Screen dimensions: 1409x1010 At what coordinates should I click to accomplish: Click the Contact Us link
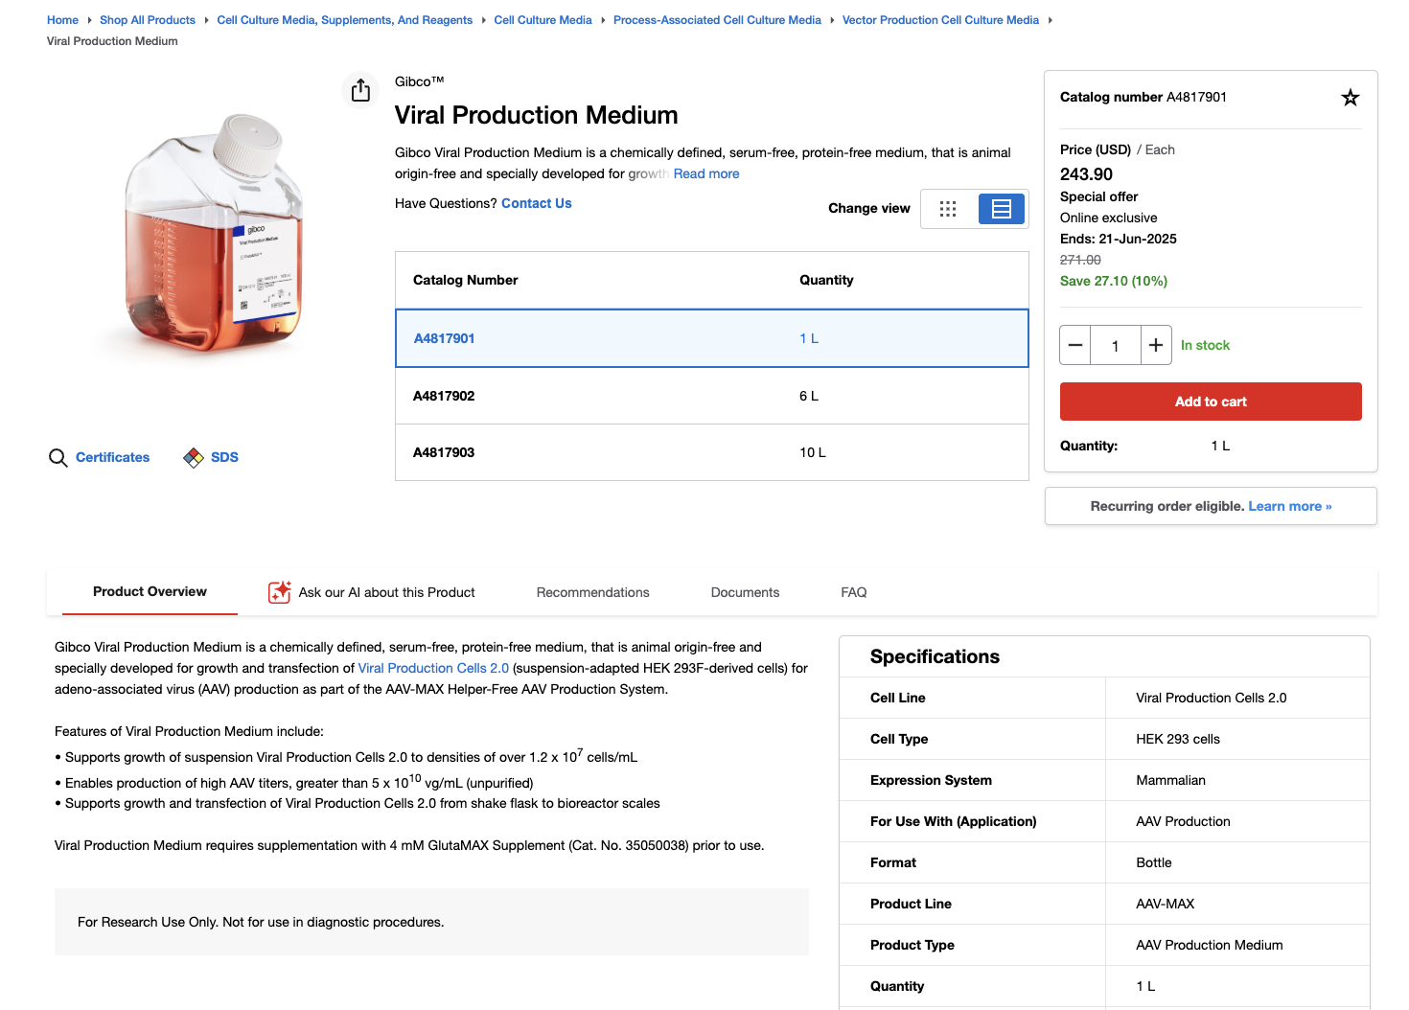pos(536,203)
